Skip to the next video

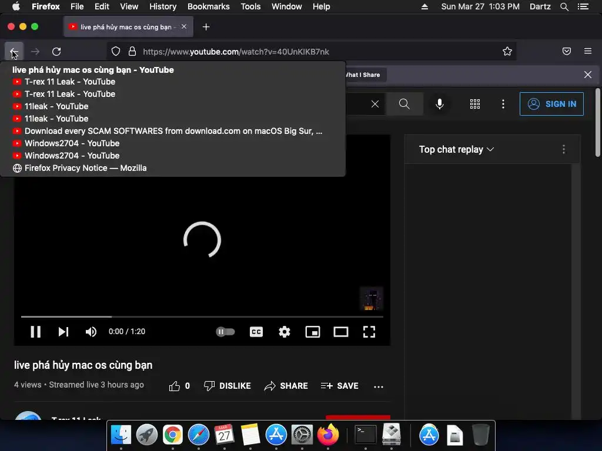click(63, 332)
